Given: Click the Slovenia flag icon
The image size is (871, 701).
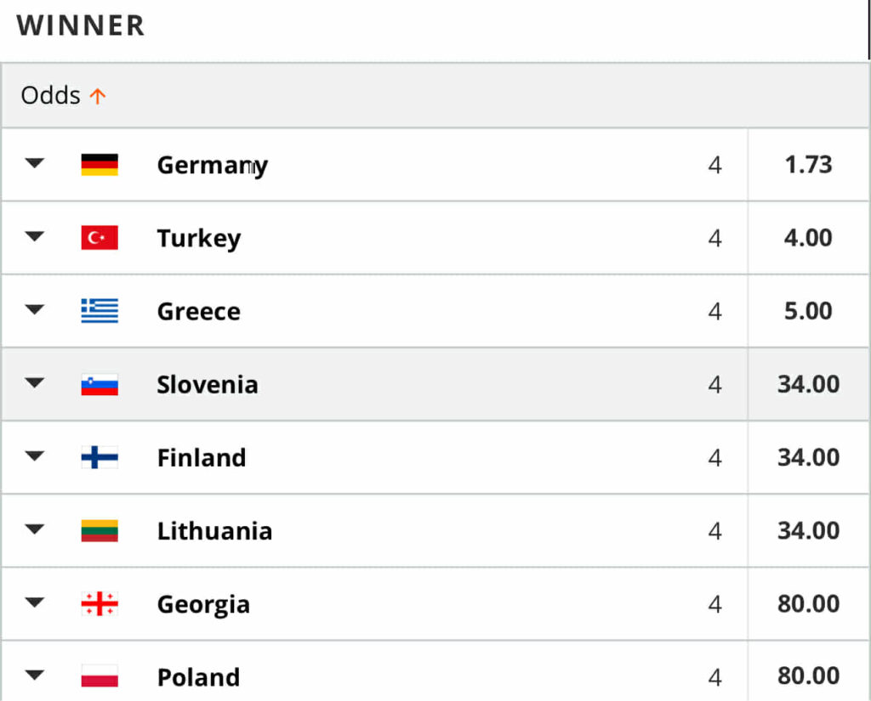Looking at the screenshot, I should tap(100, 385).
